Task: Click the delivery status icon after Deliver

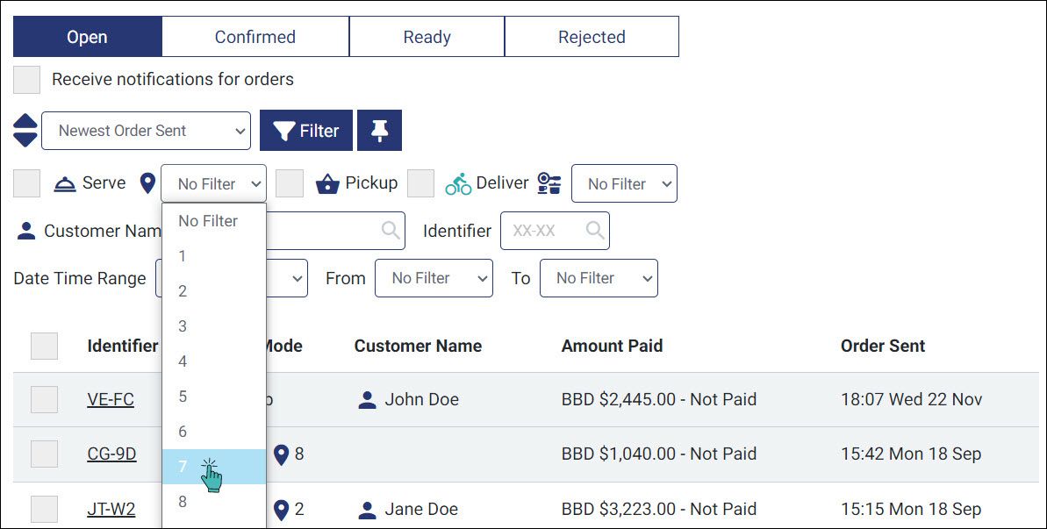Action: pos(549,183)
